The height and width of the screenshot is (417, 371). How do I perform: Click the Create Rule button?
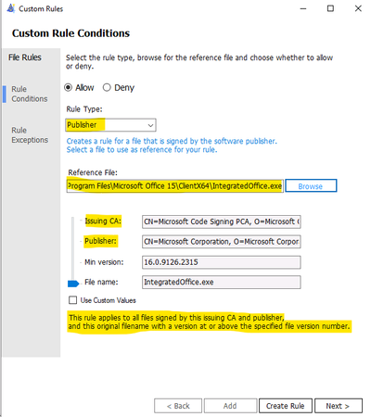[x=286, y=406]
